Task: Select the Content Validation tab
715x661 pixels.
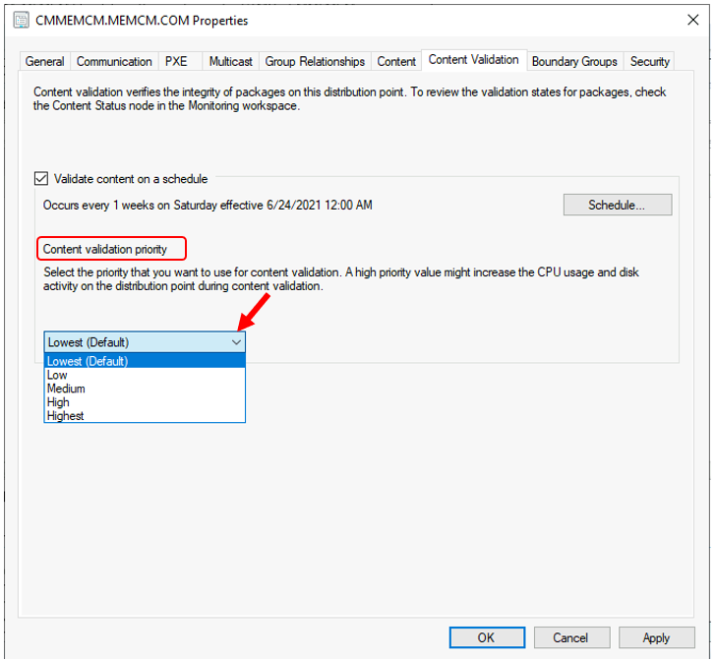Action: [473, 60]
